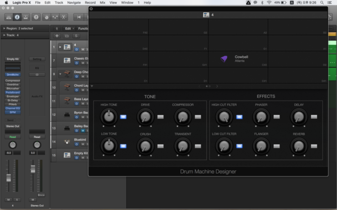
Task: Click Bass Layer track keyboard icon
Action: tap(67, 101)
